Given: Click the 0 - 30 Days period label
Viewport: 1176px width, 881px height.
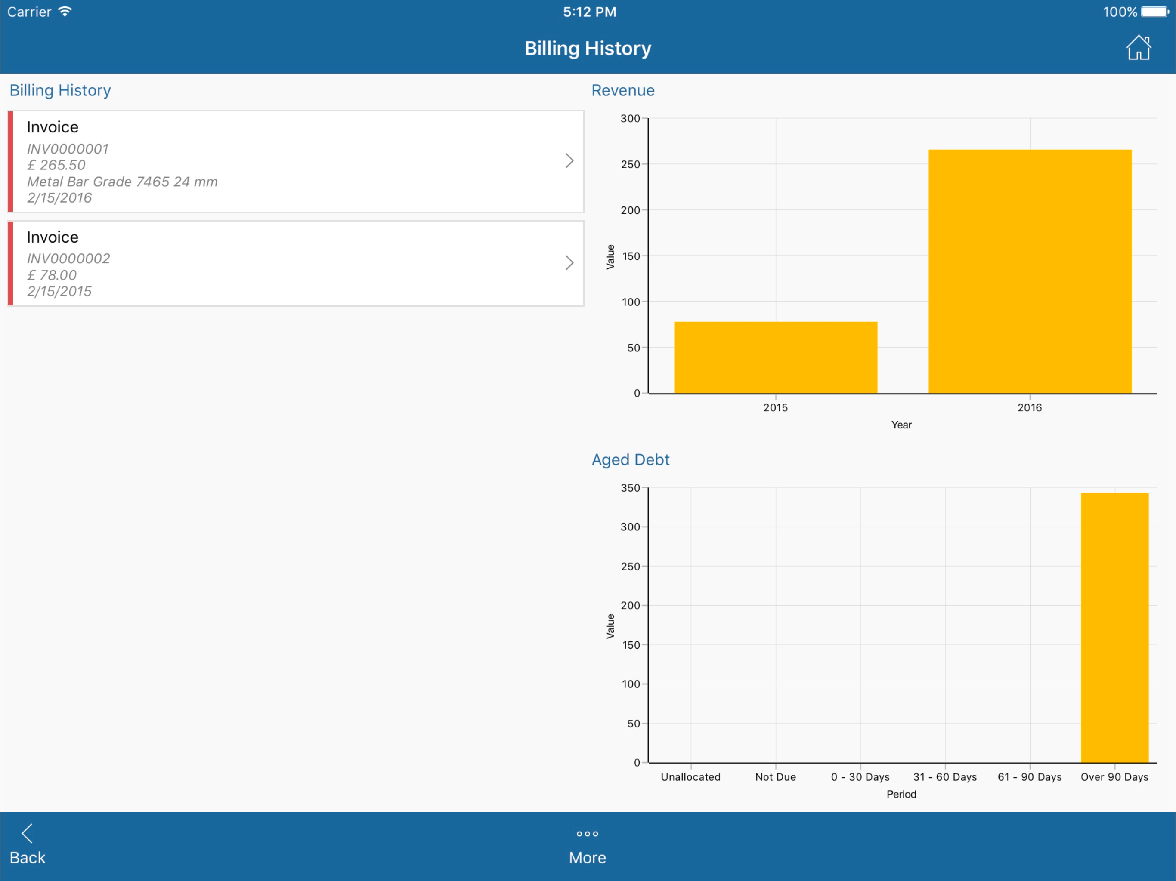Looking at the screenshot, I should (x=860, y=777).
